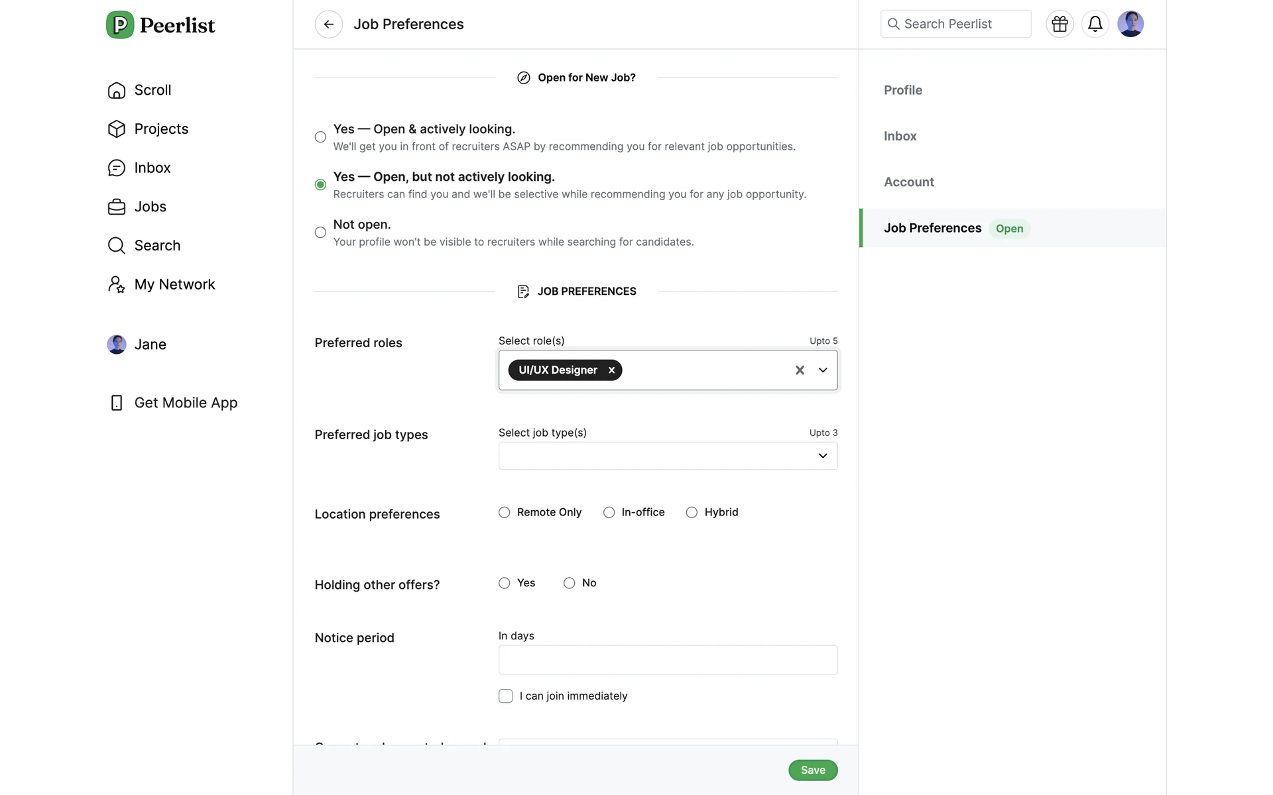
Task: Select Yes — Open & actively looking
Action: pyautogui.click(x=320, y=137)
